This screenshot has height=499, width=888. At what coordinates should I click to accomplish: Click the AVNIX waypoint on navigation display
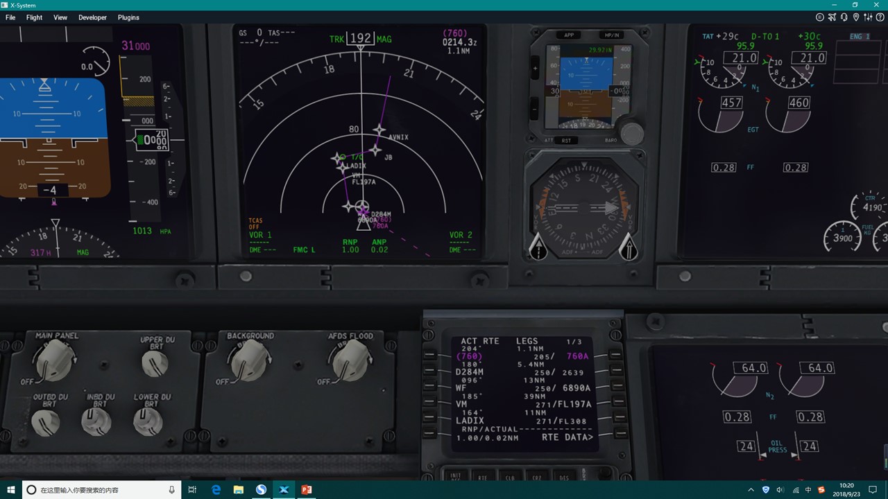(x=379, y=130)
